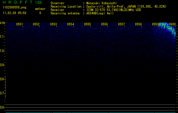The image size is (178, 113).
Task: Click the 0.6 frequency axis label
Action: (2, 107)
